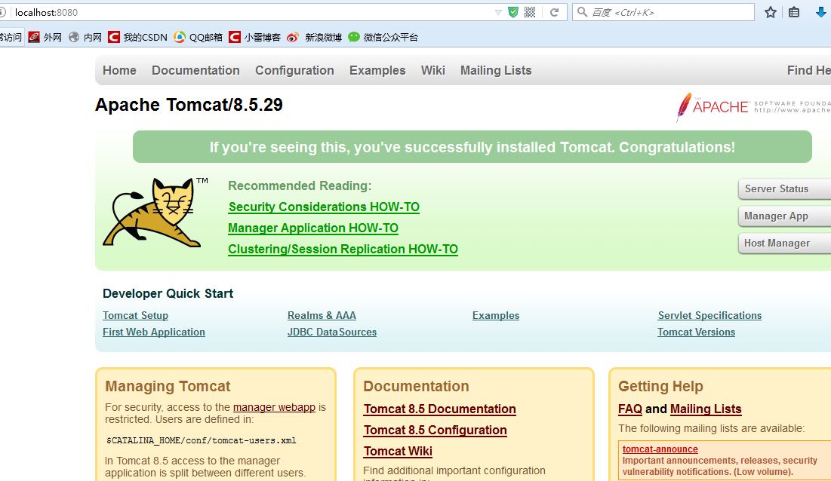Open Mailing Lists in the nav bar

pos(496,70)
